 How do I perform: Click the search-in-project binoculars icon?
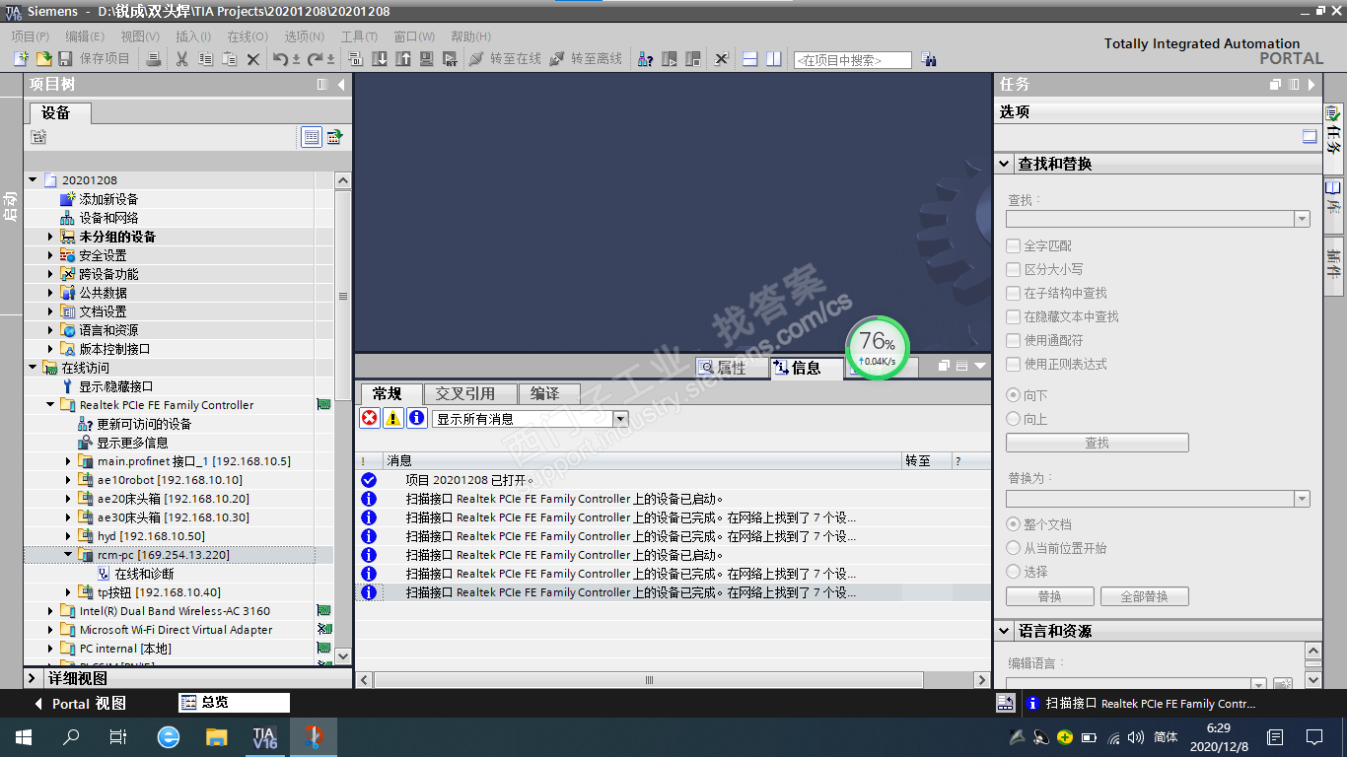pyautogui.click(x=928, y=59)
